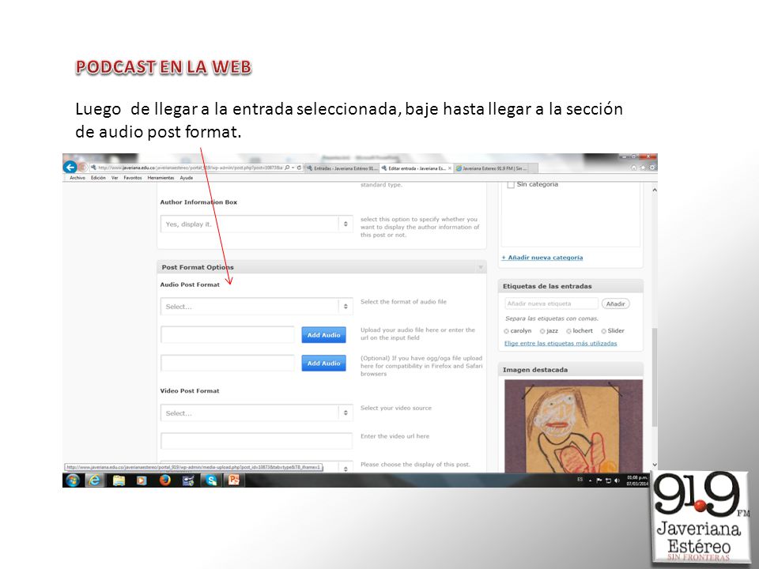Check the 'Sin categoría' checkbox
The image size is (759, 569).
(x=511, y=184)
